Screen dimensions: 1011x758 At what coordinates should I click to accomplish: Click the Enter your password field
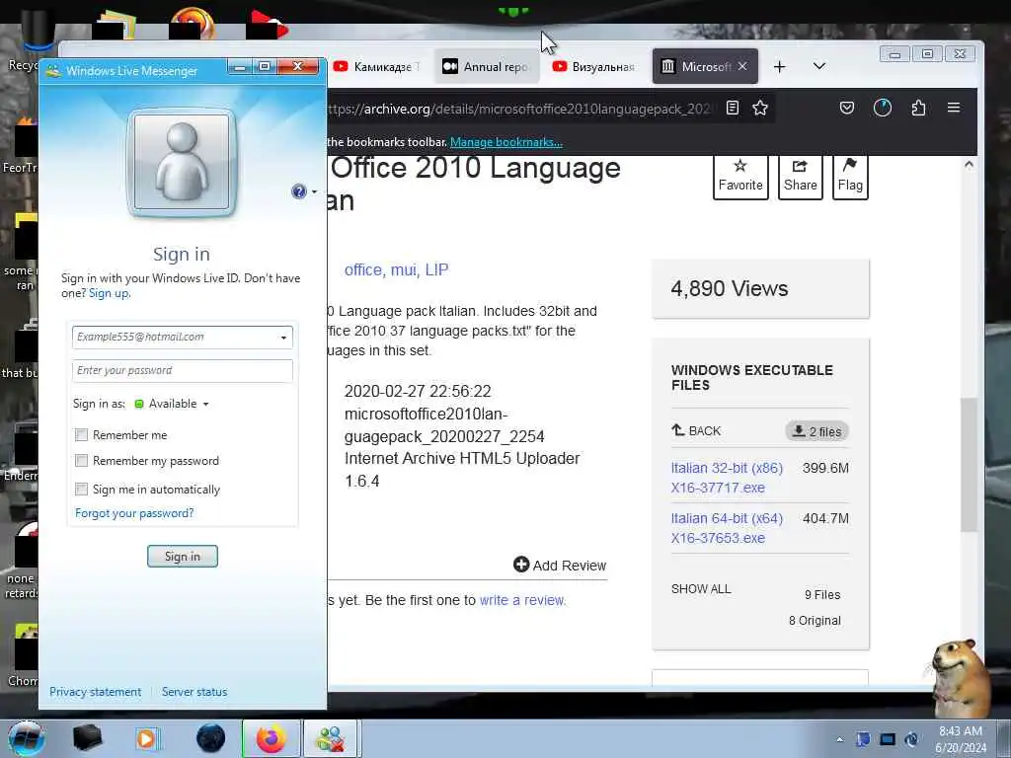(x=183, y=371)
